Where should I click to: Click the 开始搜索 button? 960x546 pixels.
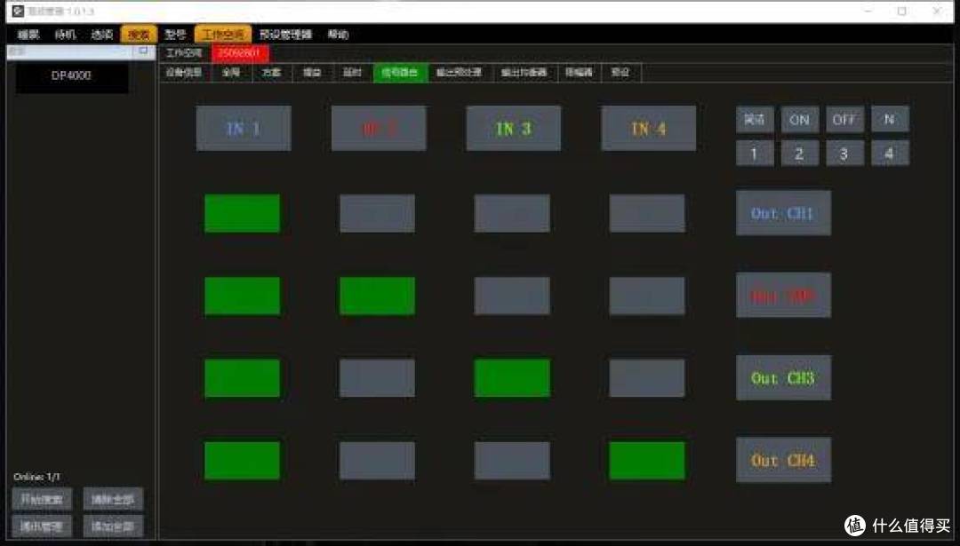click(x=42, y=500)
